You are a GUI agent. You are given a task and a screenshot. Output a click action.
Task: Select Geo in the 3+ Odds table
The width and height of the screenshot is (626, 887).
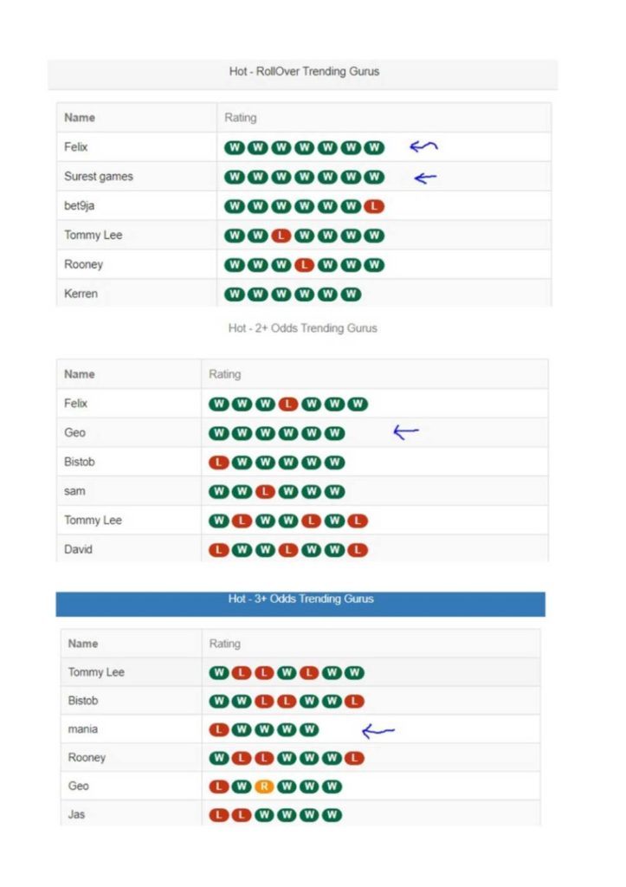pyautogui.click(x=78, y=786)
